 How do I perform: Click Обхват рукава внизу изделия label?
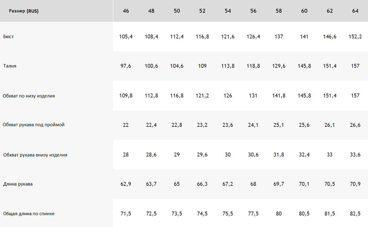click(x=35, y=155)
